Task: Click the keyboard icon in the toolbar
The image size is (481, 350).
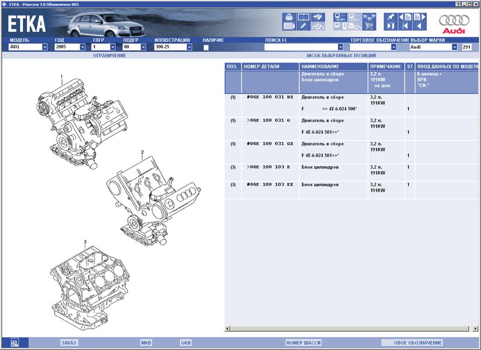Action: (x=289, y=26)
